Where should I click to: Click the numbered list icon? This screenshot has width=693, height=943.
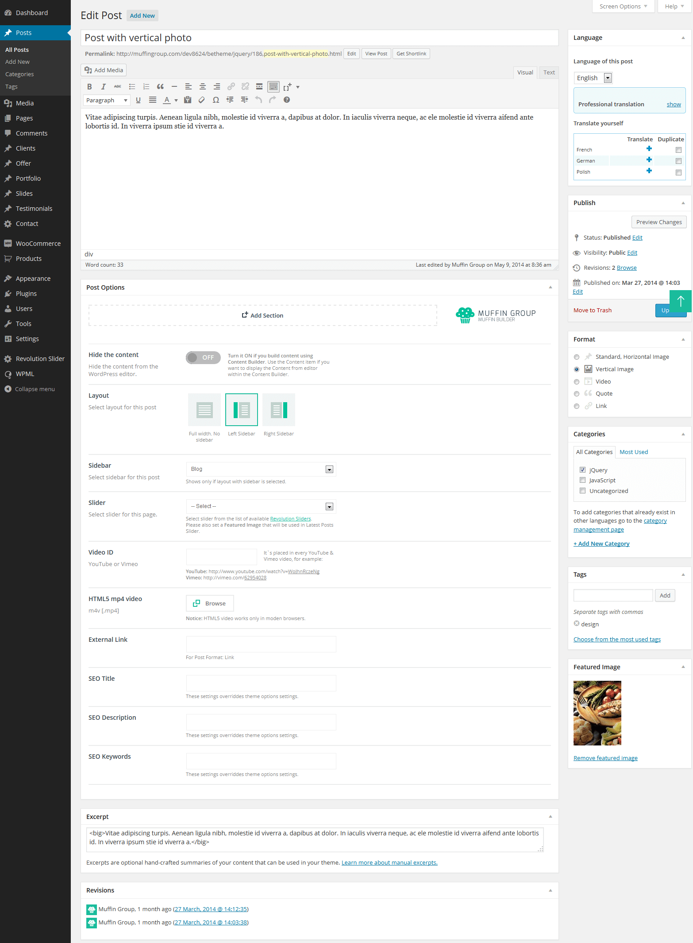click(146, 87)
